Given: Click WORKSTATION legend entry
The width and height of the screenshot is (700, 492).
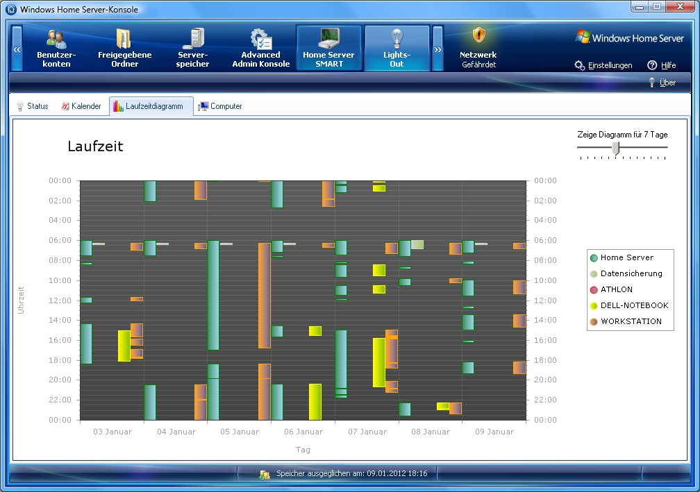Looking at the screenshot, I should (x=626, y=321).
